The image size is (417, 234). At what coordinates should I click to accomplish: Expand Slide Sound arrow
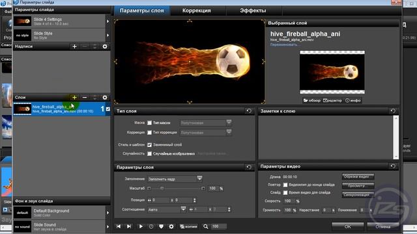(x=108, y=227)
